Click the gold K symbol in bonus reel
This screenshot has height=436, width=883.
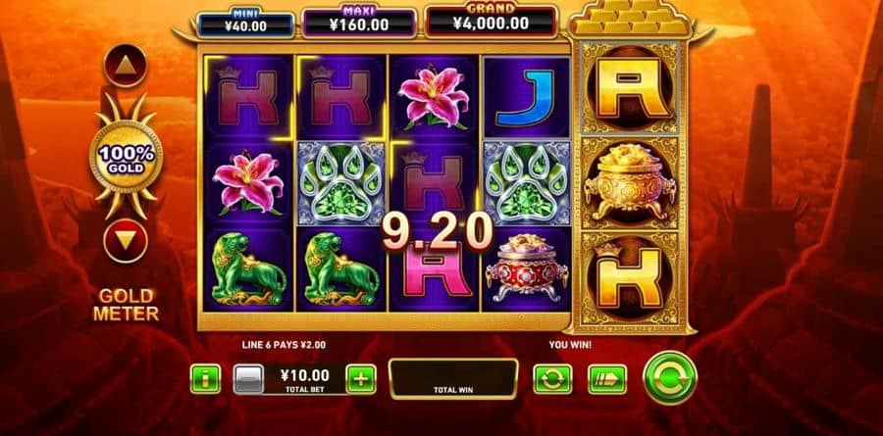[x=630, y=277]
